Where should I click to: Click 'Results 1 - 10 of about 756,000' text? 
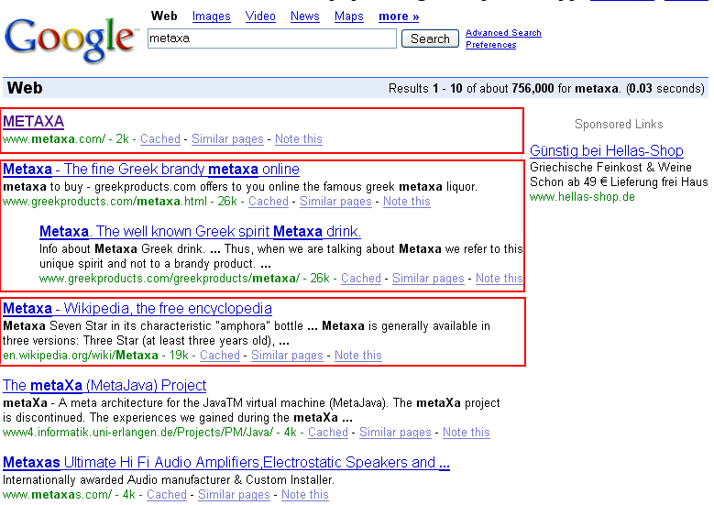coord(471,88)
